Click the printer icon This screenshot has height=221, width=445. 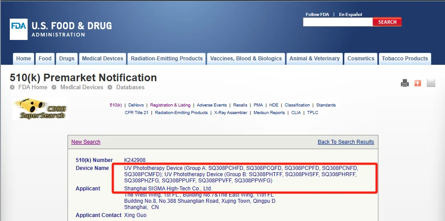coord(405,83)
